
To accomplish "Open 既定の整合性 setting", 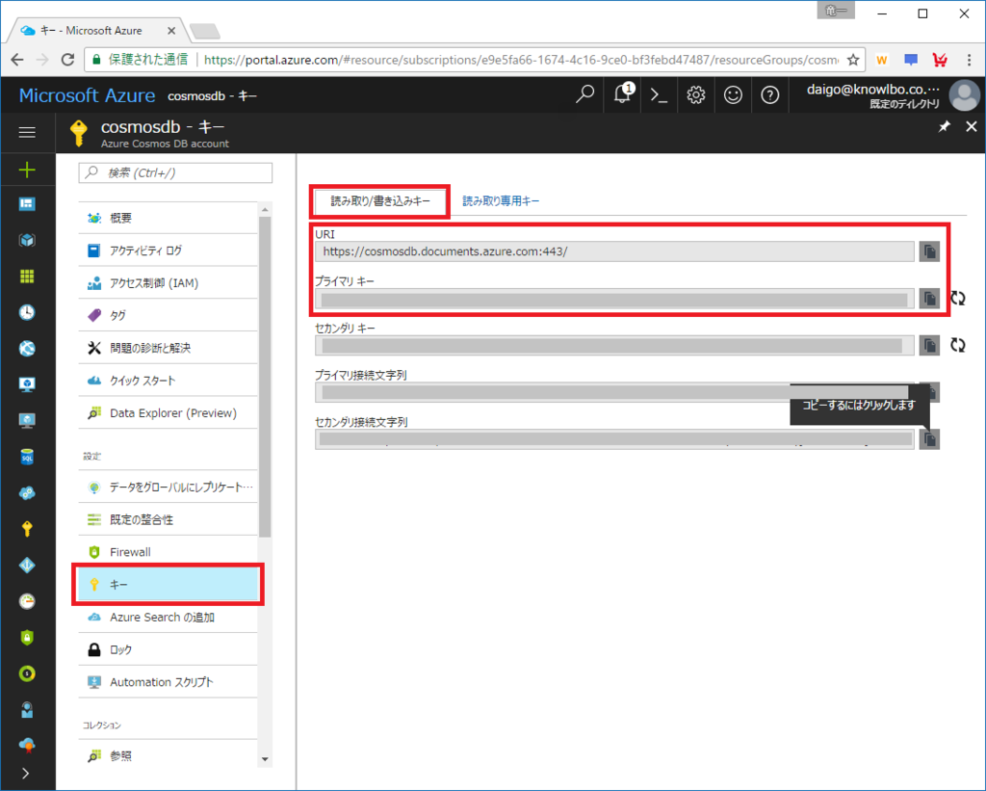I will (168, 519).
